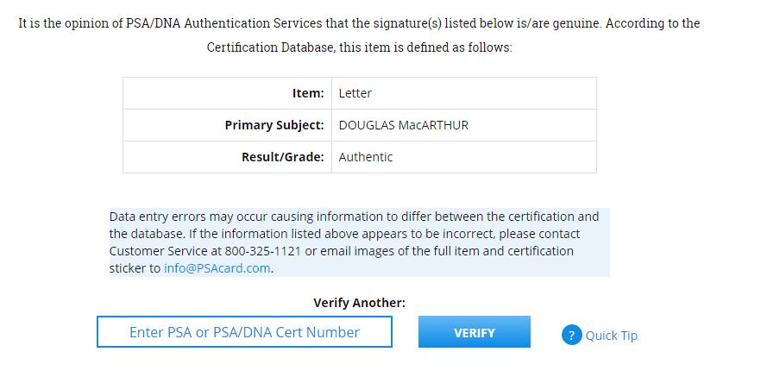Click the Quick Tip question mark icon
780x377 pixels.
point(571,335)
